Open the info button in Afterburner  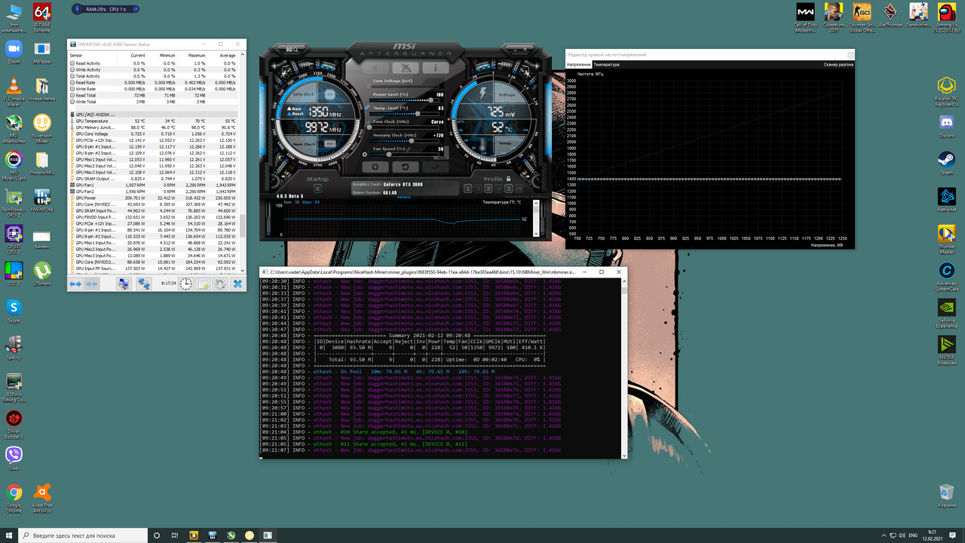tap(436, 68)
